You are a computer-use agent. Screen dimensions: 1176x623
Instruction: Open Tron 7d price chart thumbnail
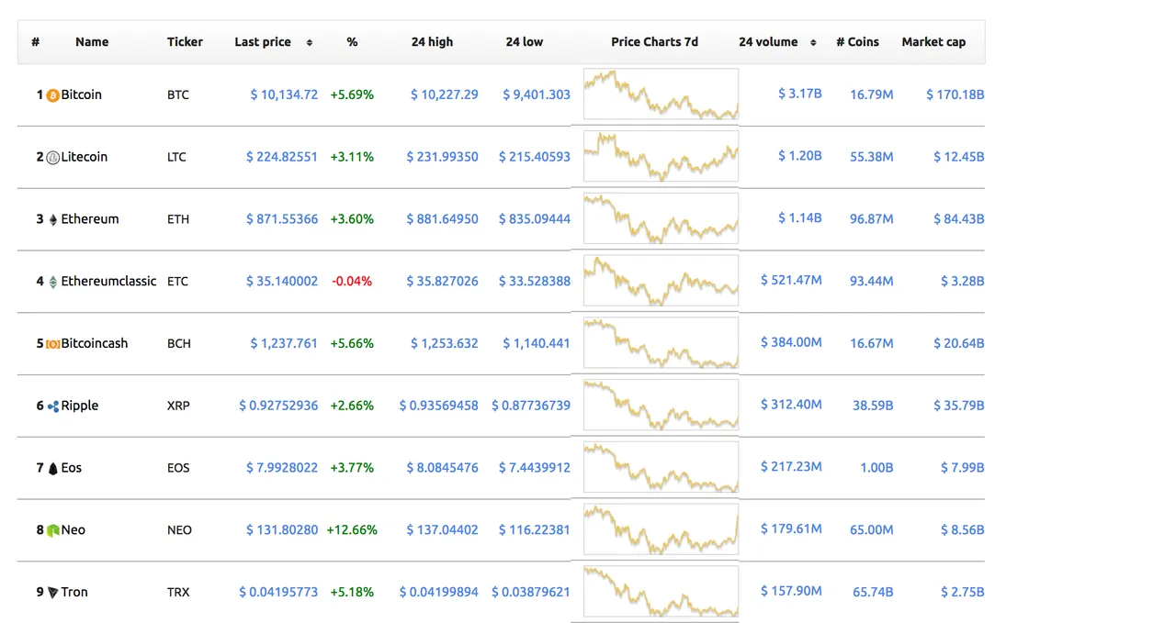(661, 591)
